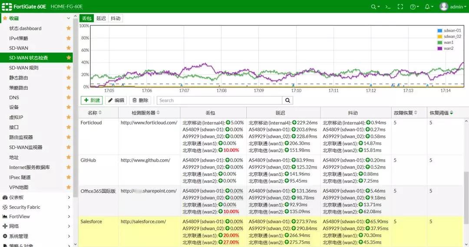Image resolution: width=469 pixels, height=247 pixels.
Task: Toggle favorite star for 地址
Action: pos(69,157)
